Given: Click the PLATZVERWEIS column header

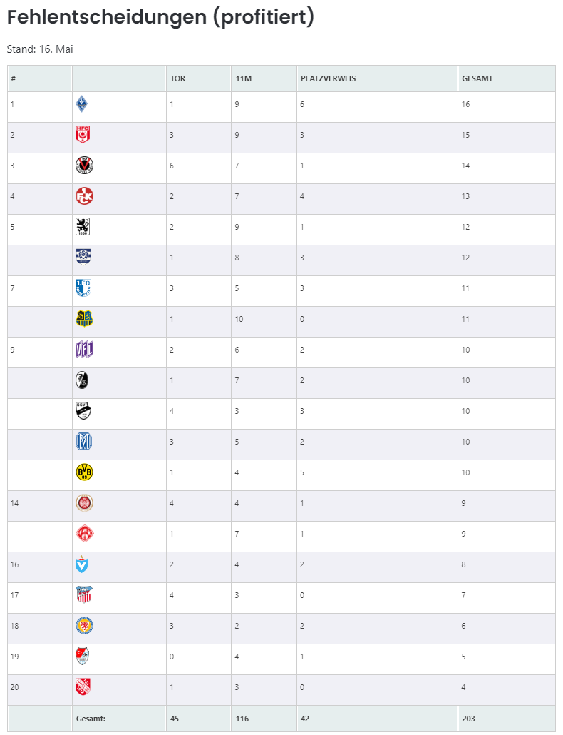Looking at the screenshot, I should pyautogui.click(x=328, y=78).
